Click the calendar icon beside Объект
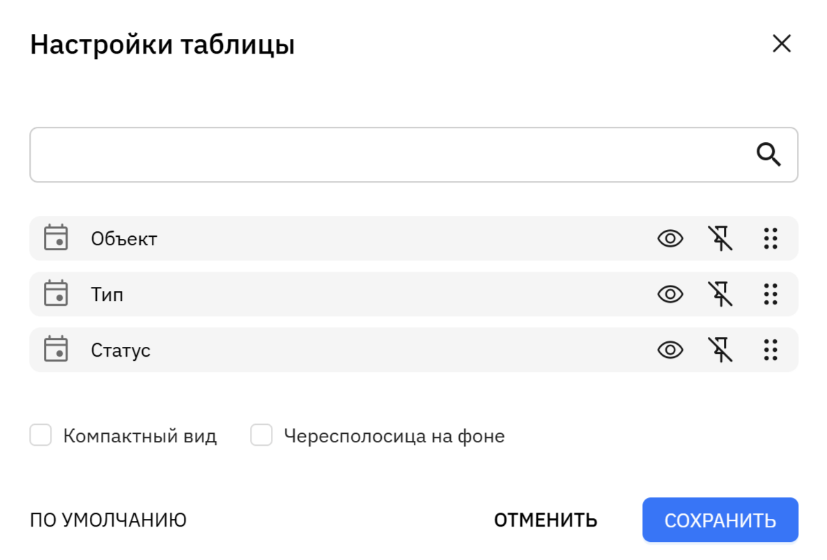Viewport: 827px width, 560px height. 56,238
